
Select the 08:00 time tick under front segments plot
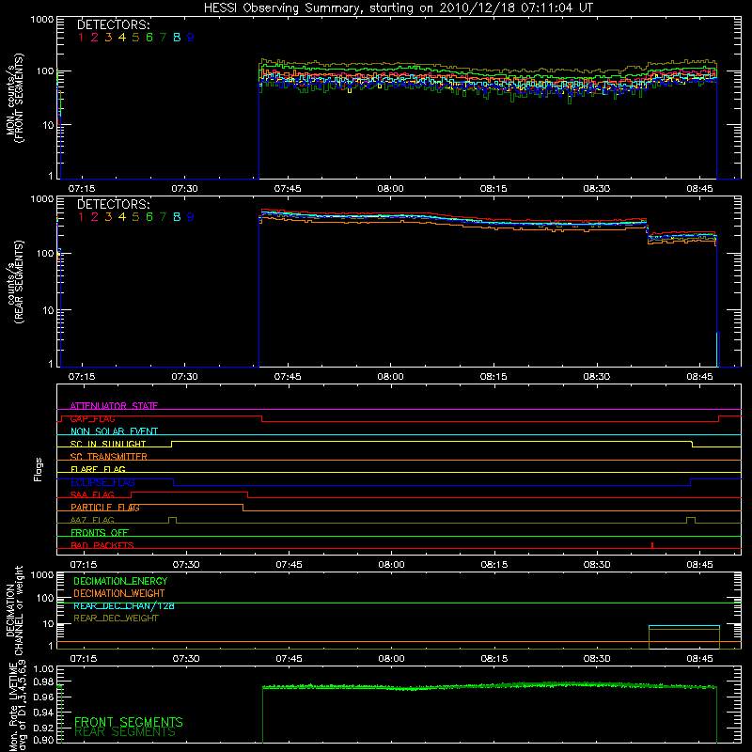coord(390,189)
